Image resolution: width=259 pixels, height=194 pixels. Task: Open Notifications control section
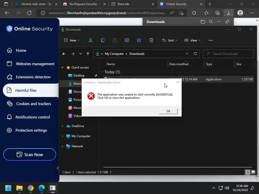(28, 117)
